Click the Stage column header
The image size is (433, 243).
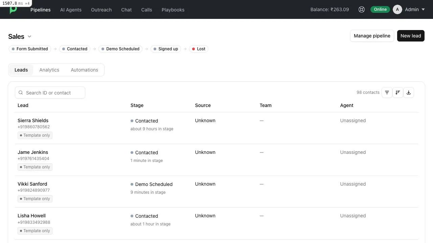click(x=137, y=105)
